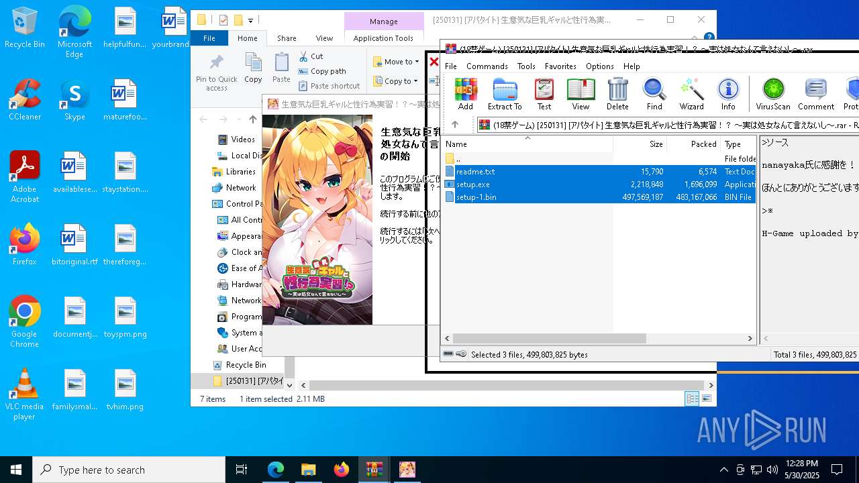Open the Application Tools tab in Explorer
The height and width of the screenshot is (483, 859).
pyautogui.click(x=383, y=38)
